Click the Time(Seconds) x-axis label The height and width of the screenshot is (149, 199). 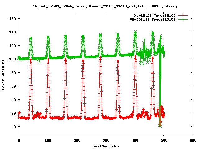[105, 146]
